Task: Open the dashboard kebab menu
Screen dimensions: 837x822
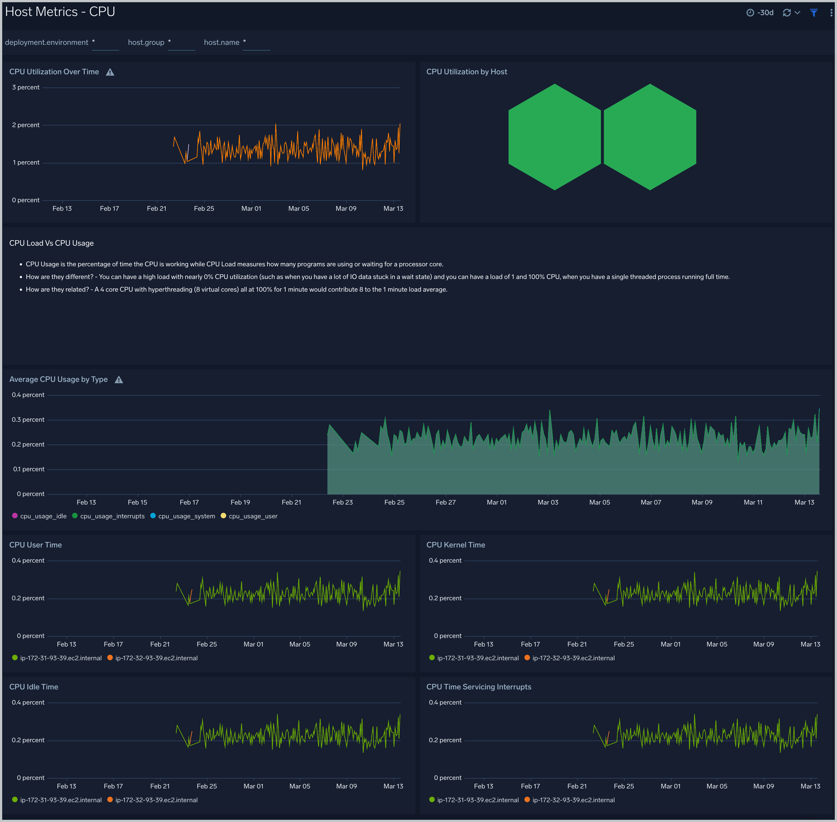Action: [831, 13]
